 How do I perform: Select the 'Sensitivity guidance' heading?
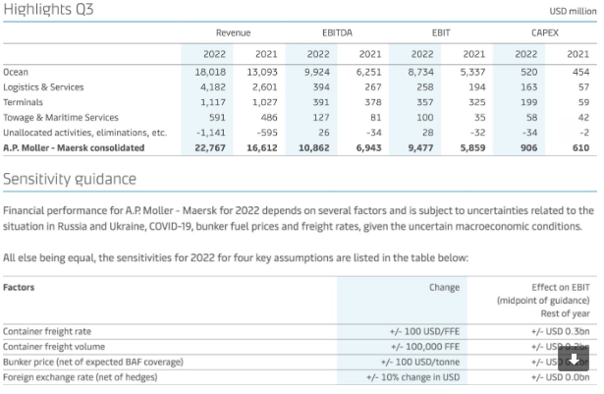click(70, 179)
